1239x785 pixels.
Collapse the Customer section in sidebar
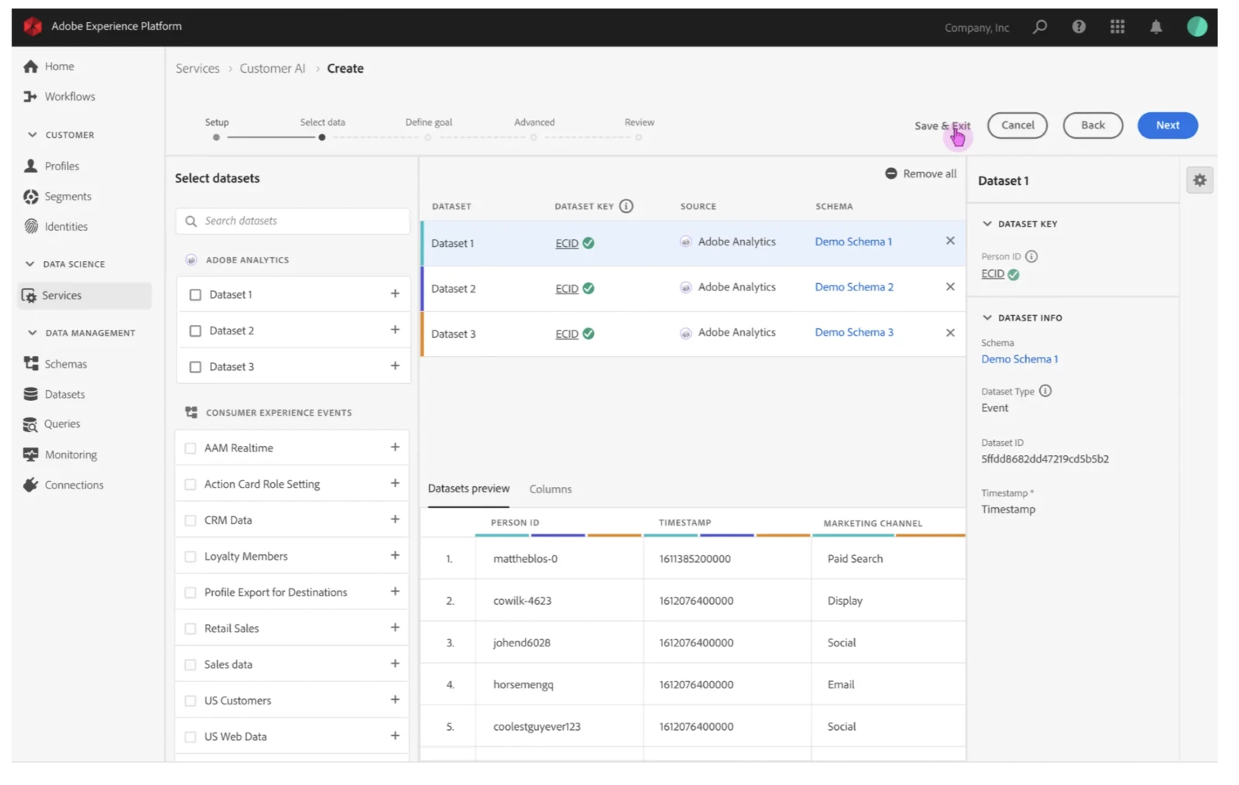32,135
